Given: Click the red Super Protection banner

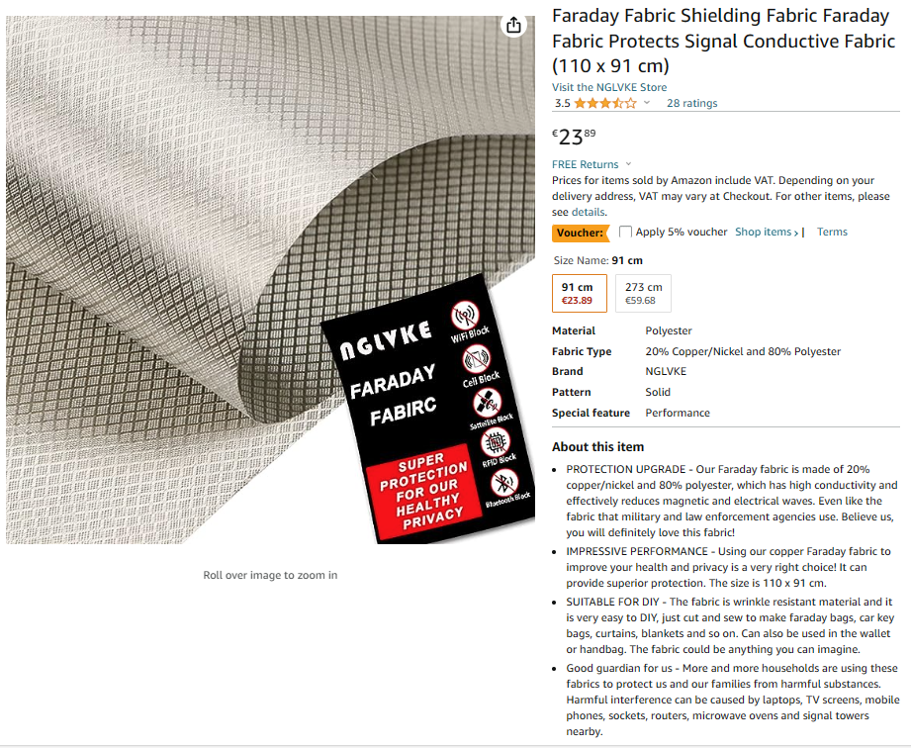Looking at the screenshot, I should coord(424,492).
